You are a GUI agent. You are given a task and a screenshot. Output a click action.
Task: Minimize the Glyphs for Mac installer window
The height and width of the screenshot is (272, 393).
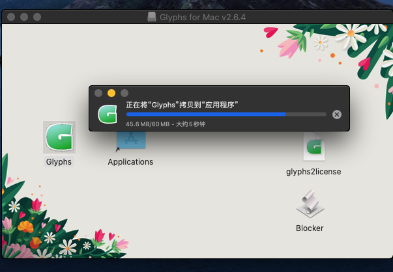pos(24,16)
